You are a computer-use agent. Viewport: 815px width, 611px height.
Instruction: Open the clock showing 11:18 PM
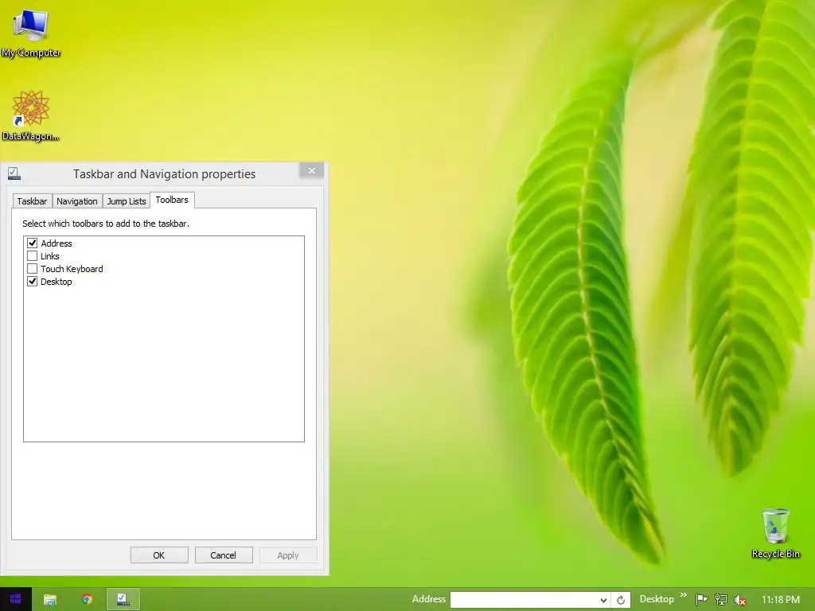pos(781,600)
